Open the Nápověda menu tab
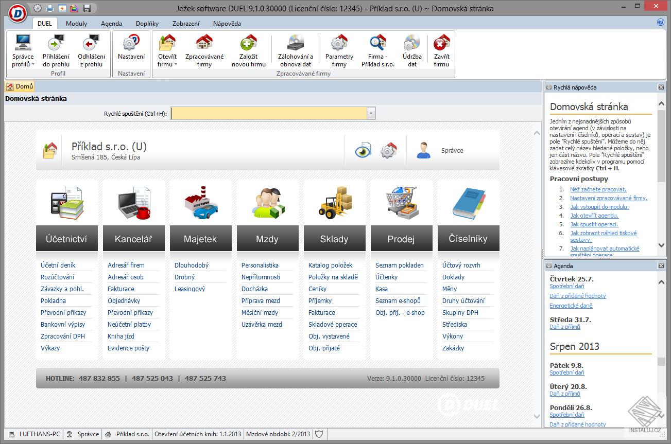Screen dimensions: 671x444 pyautogui.click(x=227, y=24)
